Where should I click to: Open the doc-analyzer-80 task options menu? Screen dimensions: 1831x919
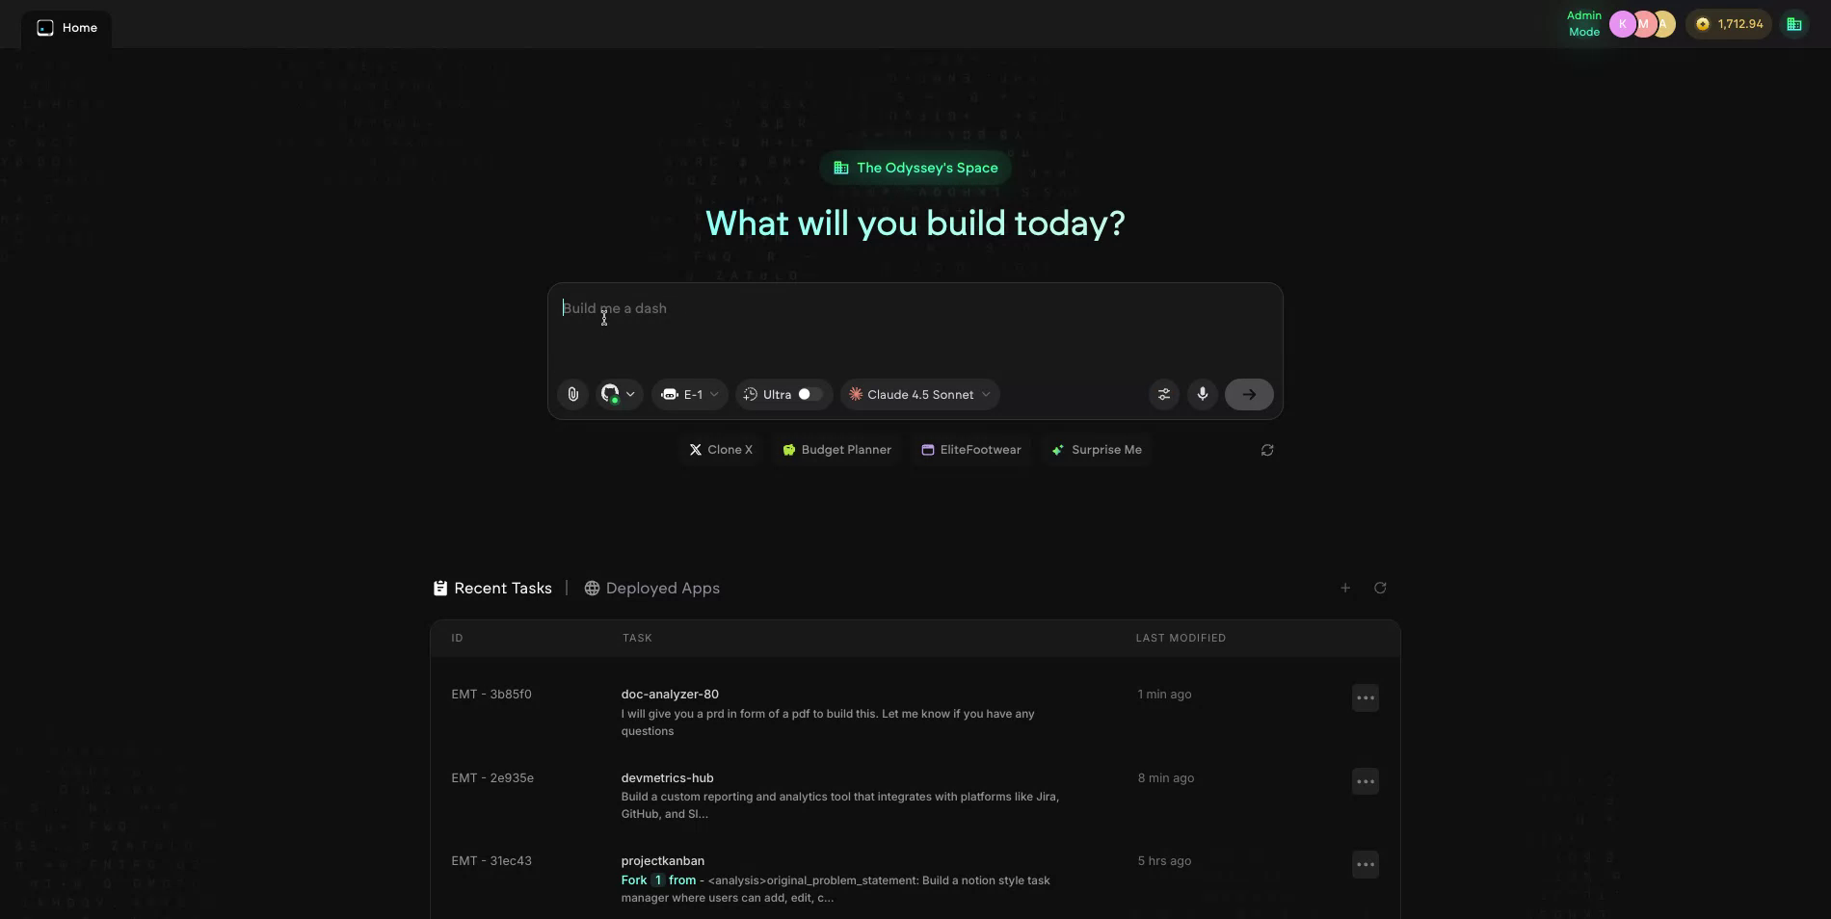click(1365, 696)
